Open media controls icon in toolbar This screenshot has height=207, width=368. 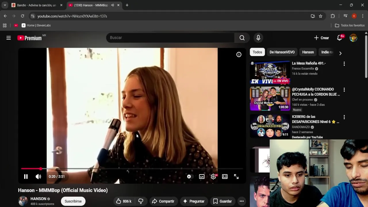point(346,16)
